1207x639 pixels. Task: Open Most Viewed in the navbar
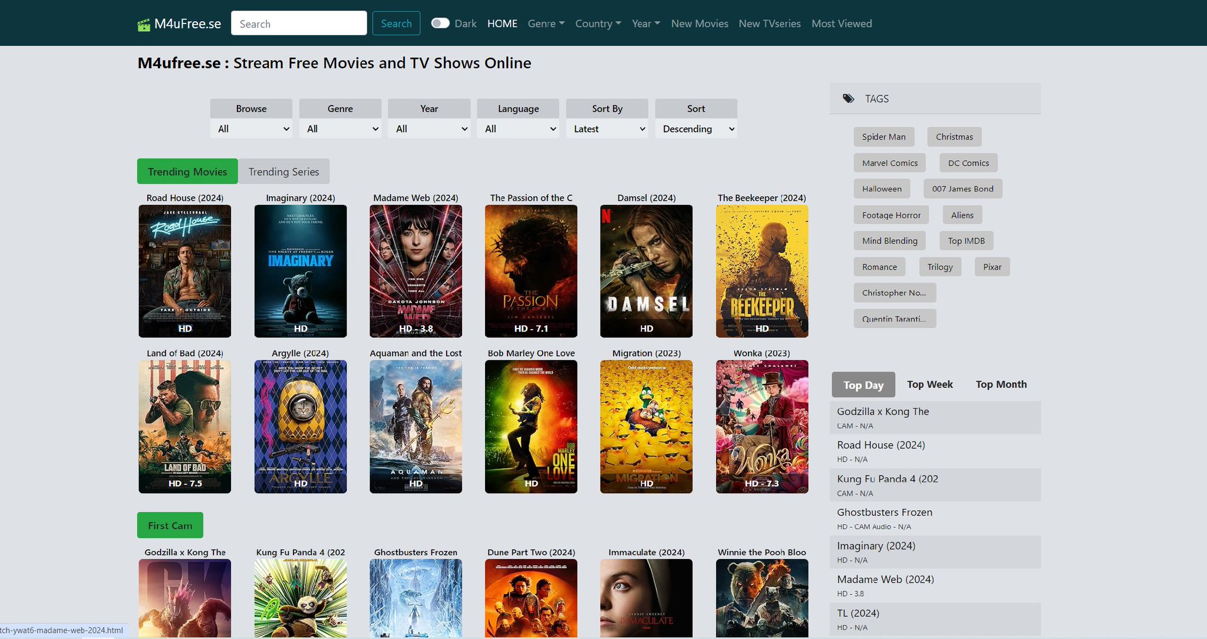pos(842,24)
